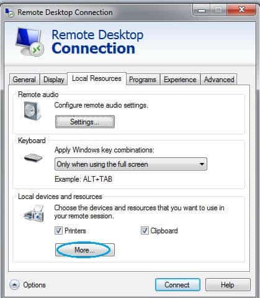Select the Advanced tab
Viewport: 260px width, 298px height.
point(219,80)
